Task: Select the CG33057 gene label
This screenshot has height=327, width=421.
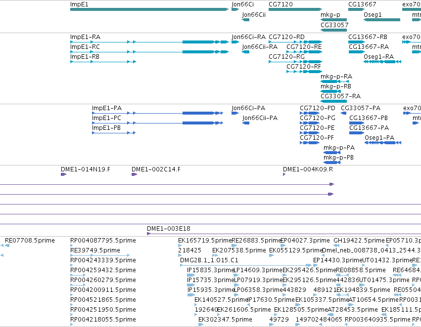Action: (334, 25)
